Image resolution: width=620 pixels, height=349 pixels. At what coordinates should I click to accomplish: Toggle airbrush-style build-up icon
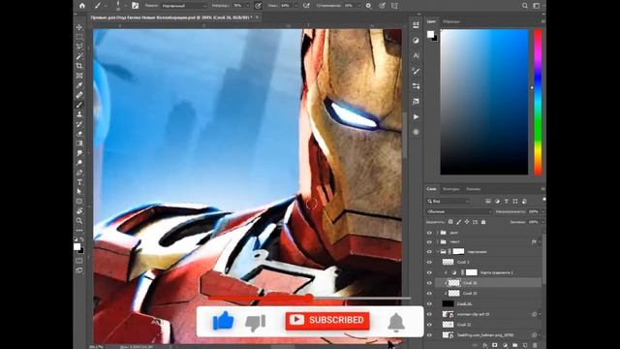tap(306, 6)
